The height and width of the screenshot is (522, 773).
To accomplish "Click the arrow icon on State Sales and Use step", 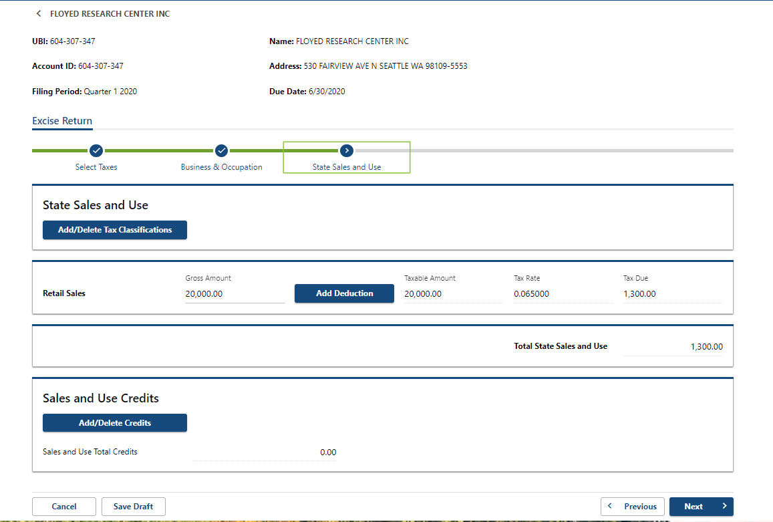I will click(x=346, y=150).
